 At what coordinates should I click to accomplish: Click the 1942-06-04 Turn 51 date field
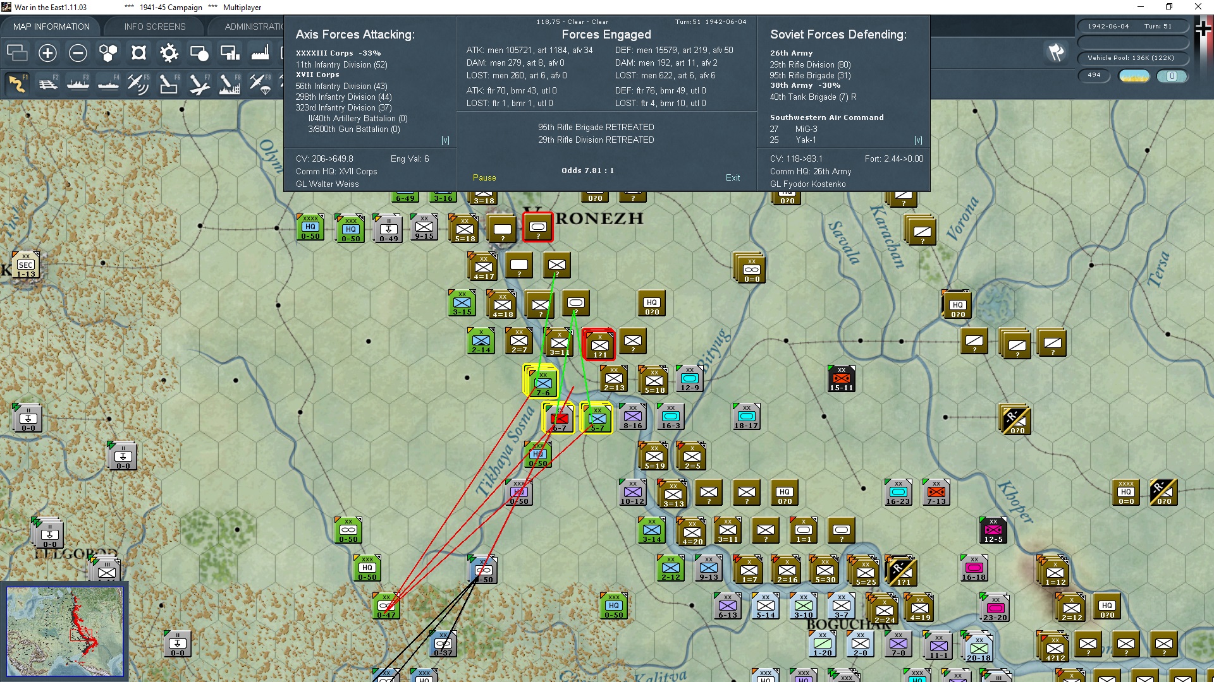click(x=1133, y=27)
